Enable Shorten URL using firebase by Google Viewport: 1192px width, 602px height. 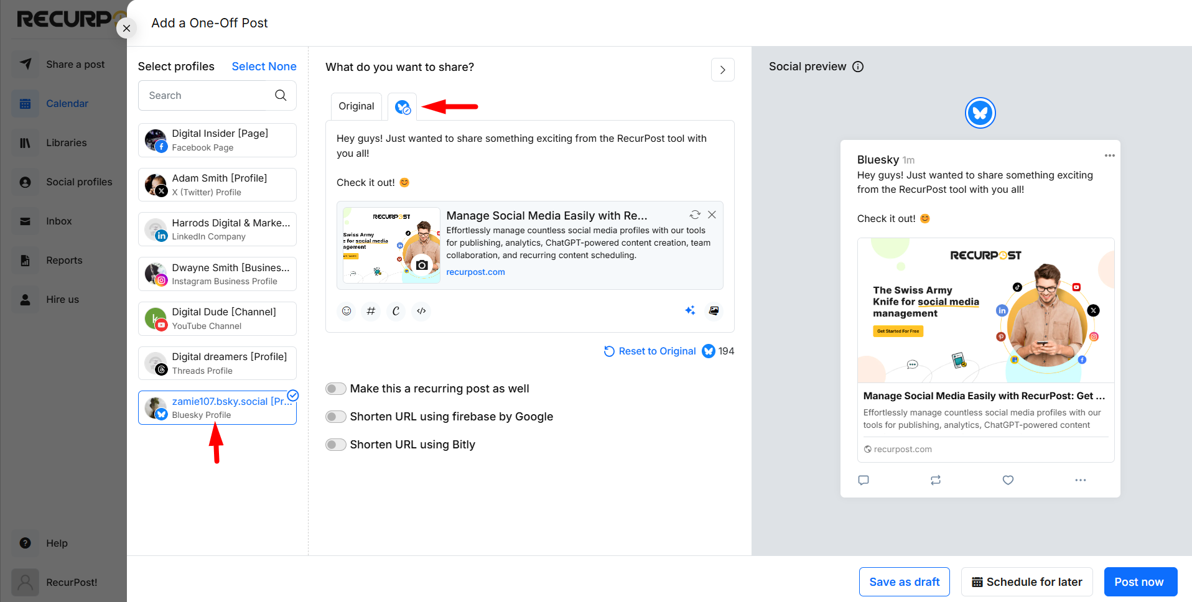pos(336,417)
